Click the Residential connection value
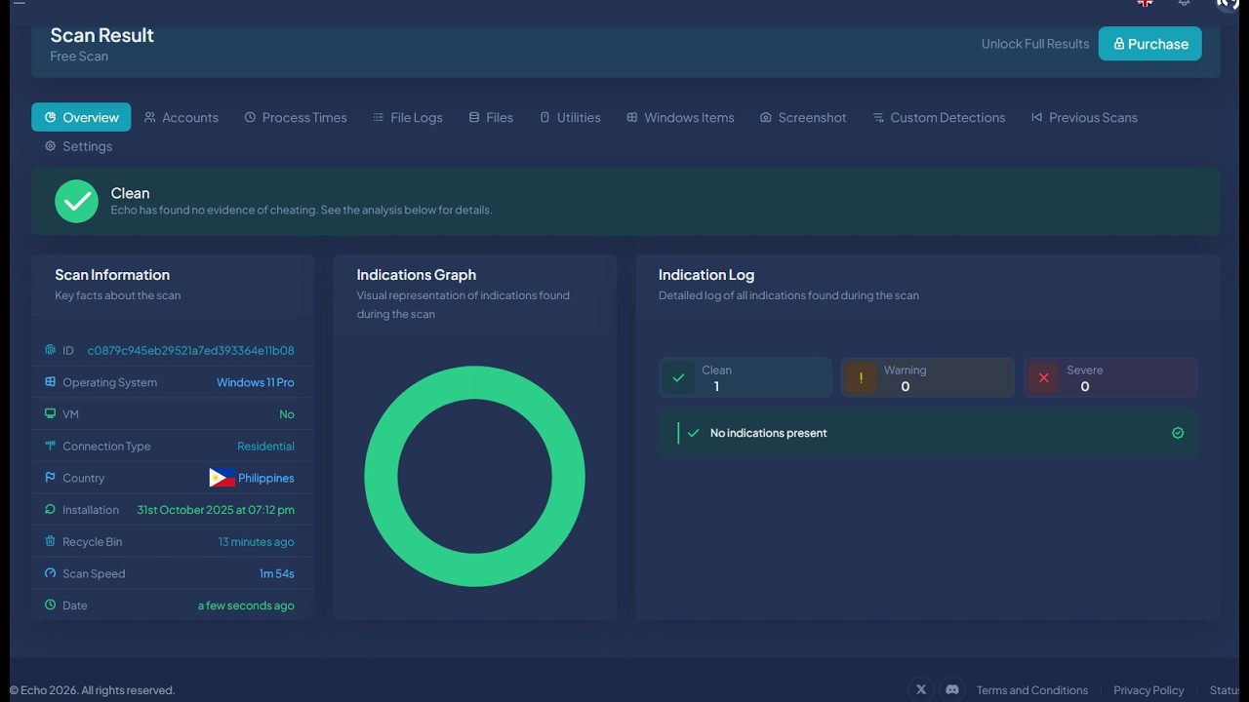 pyautogui.click(x=265, y=446)
